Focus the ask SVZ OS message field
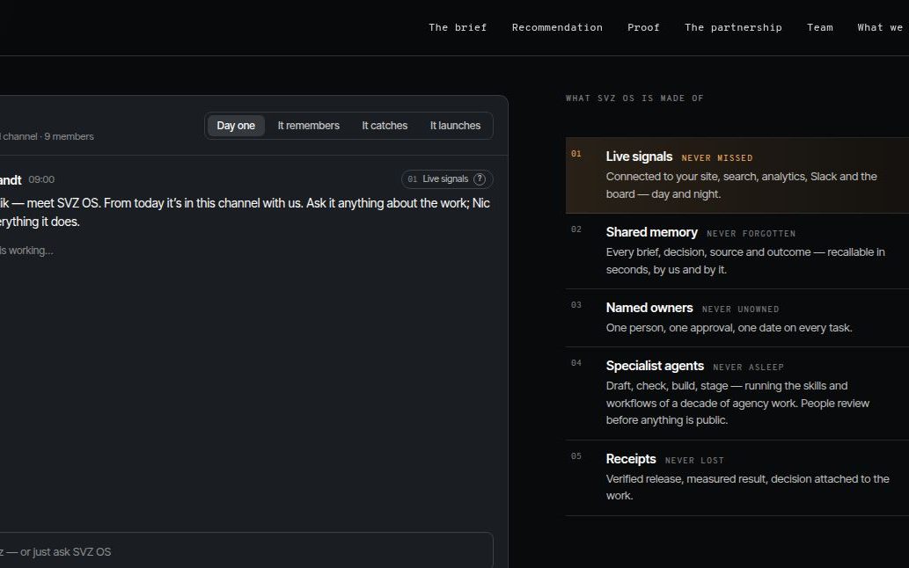This screenshot has height=568, width=909. [x=246, y=552]
